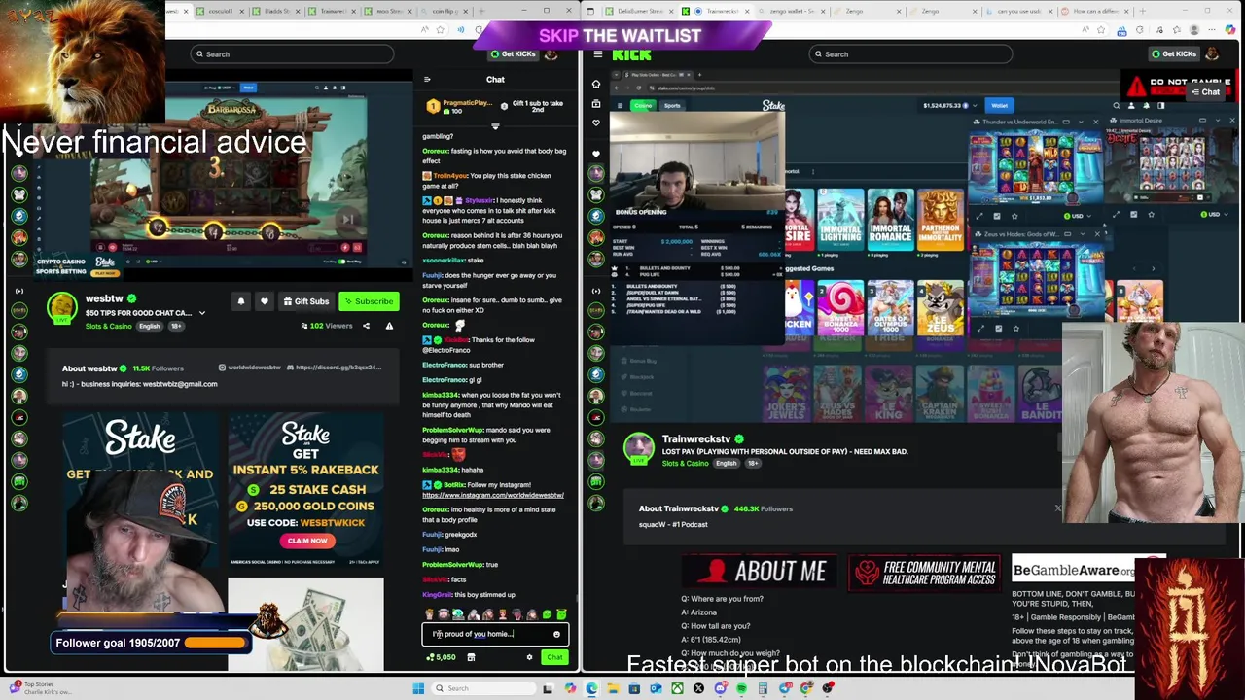The height and width of the screenshot is (700, 1245).
Task: Click the Stake Wallet button
Action: 999,105
